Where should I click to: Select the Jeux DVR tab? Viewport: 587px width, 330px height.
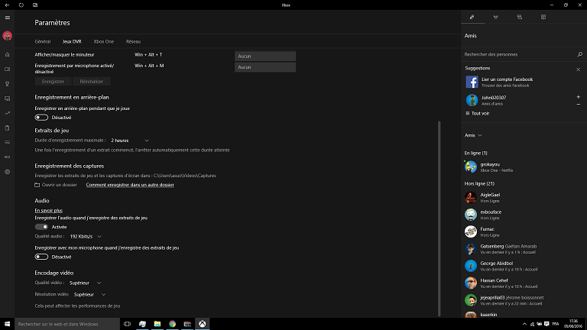point(72,41)
